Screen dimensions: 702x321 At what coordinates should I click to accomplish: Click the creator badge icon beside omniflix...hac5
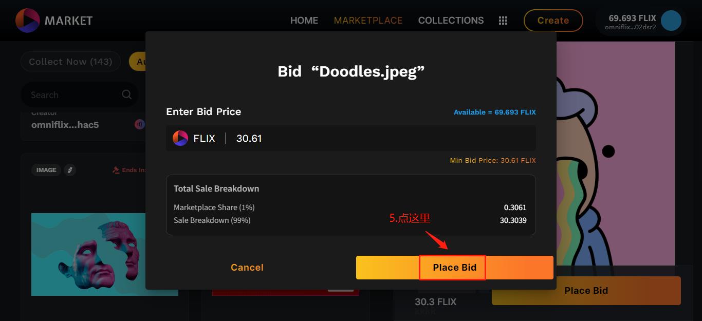click(x=139, y=124)
